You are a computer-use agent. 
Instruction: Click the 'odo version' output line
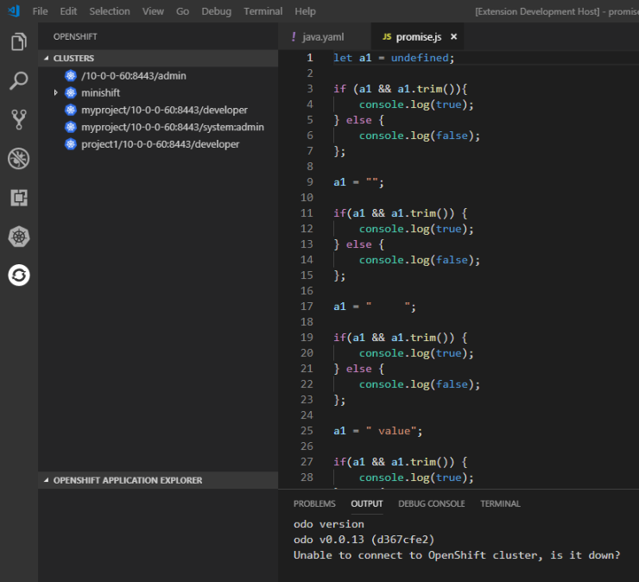click(329, 524)
